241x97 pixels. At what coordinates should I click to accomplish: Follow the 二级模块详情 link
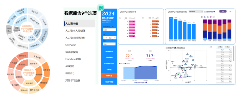pyautogui.click(x=208, y=12)
